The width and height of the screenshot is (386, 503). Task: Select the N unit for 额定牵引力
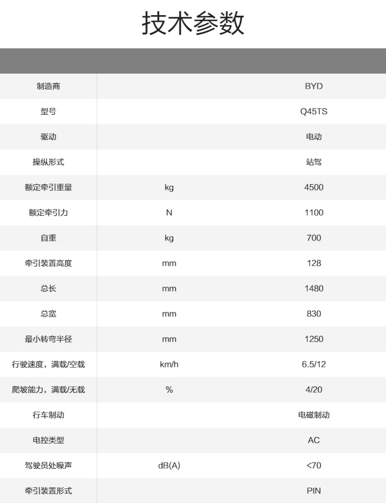[x=169, y=213]
